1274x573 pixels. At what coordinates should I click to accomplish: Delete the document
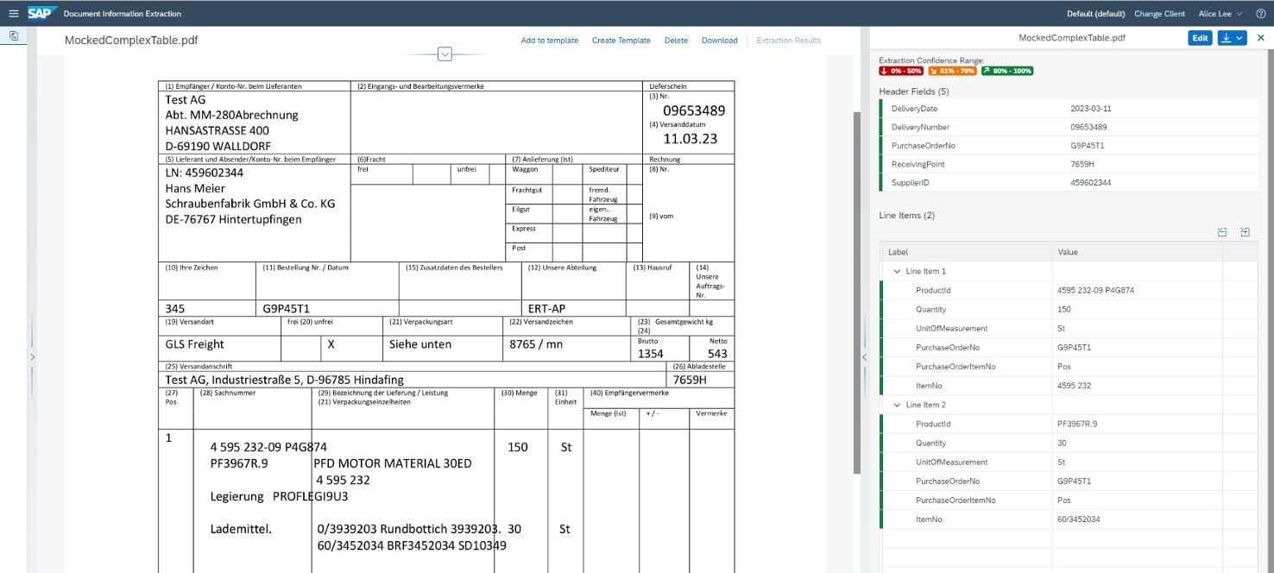(676, 41)
